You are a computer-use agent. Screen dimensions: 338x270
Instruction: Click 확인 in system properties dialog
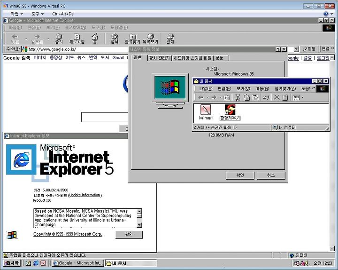[x=240, y=175]
